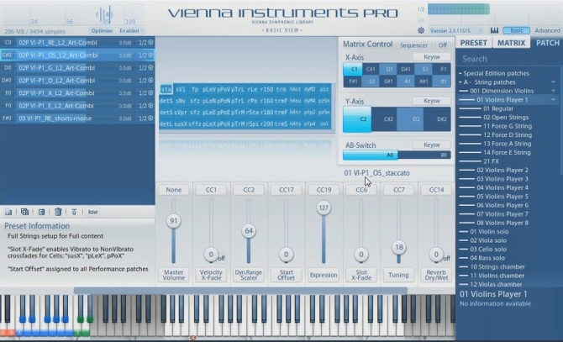Click output icon on D0 G_L2 slot
The height and width of the screenshot is (342, 563).
(150, 67)
